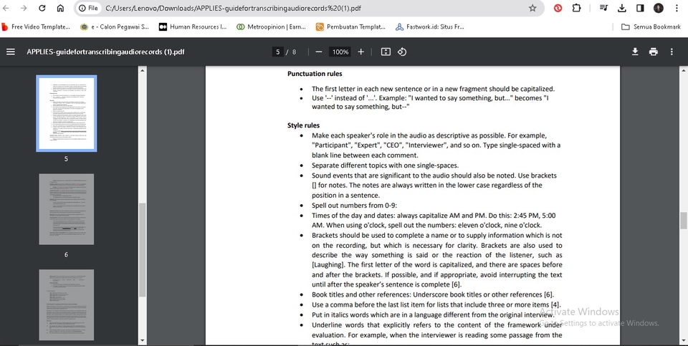Zoom out the PDF with minus icon

point(319,52)
